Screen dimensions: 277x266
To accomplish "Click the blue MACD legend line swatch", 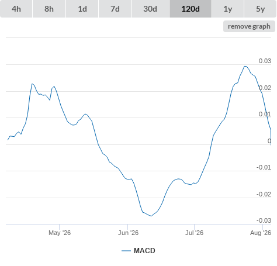I will point(126,251).
